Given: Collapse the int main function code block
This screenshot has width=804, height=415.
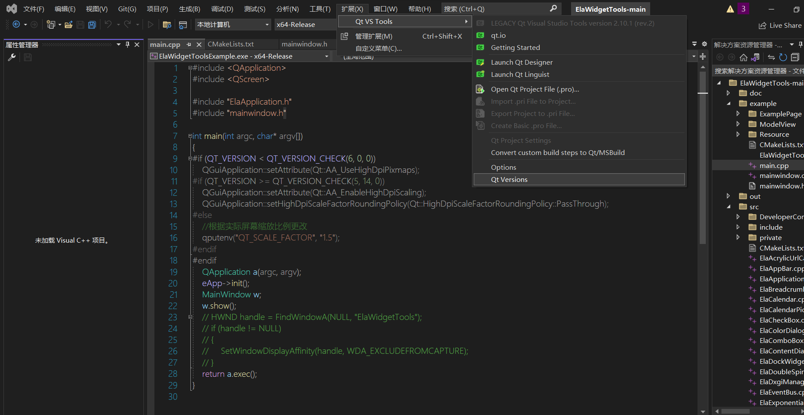Looking at the screenshot, I should [x=190, y=136].
